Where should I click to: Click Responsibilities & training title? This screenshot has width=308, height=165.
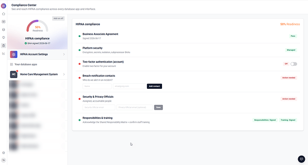click(x=97, y=118)
